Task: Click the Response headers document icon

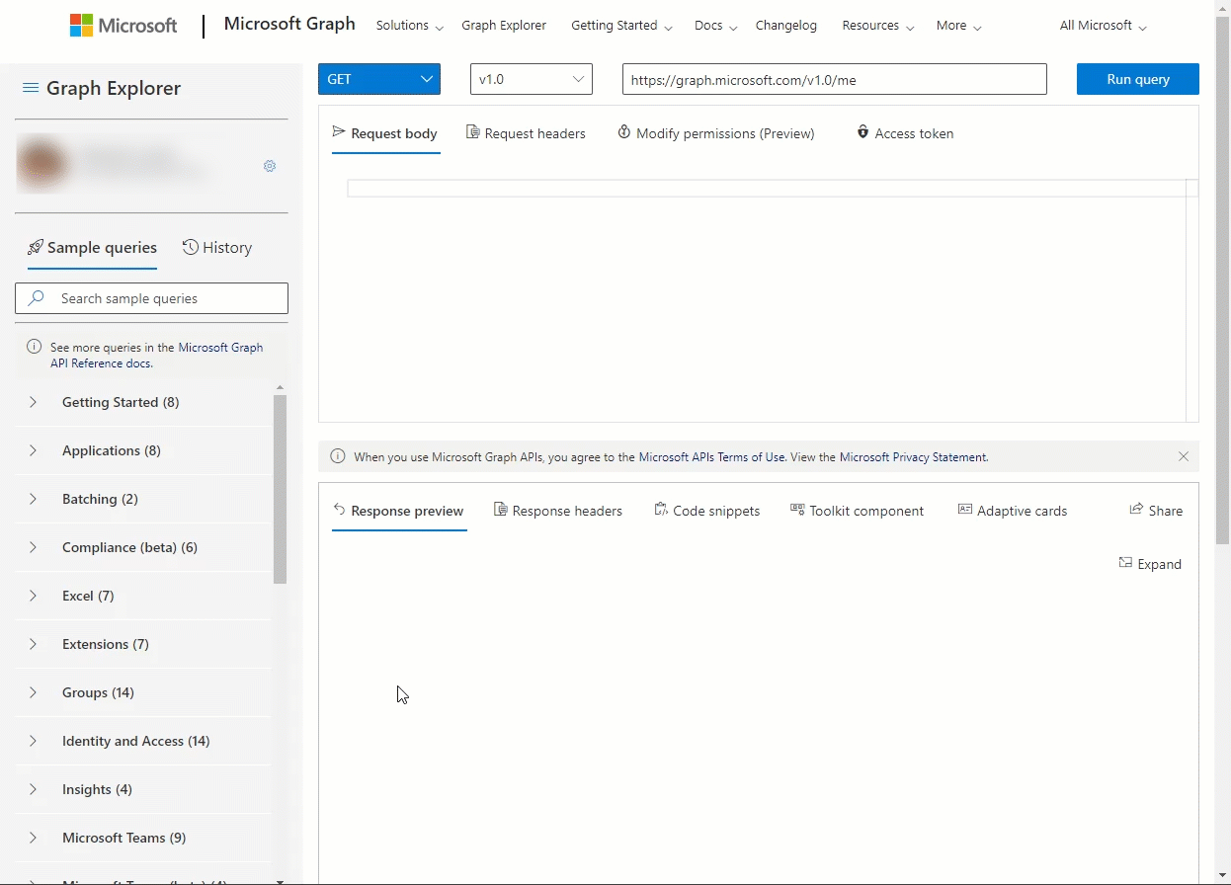Action: coord(501,510)
